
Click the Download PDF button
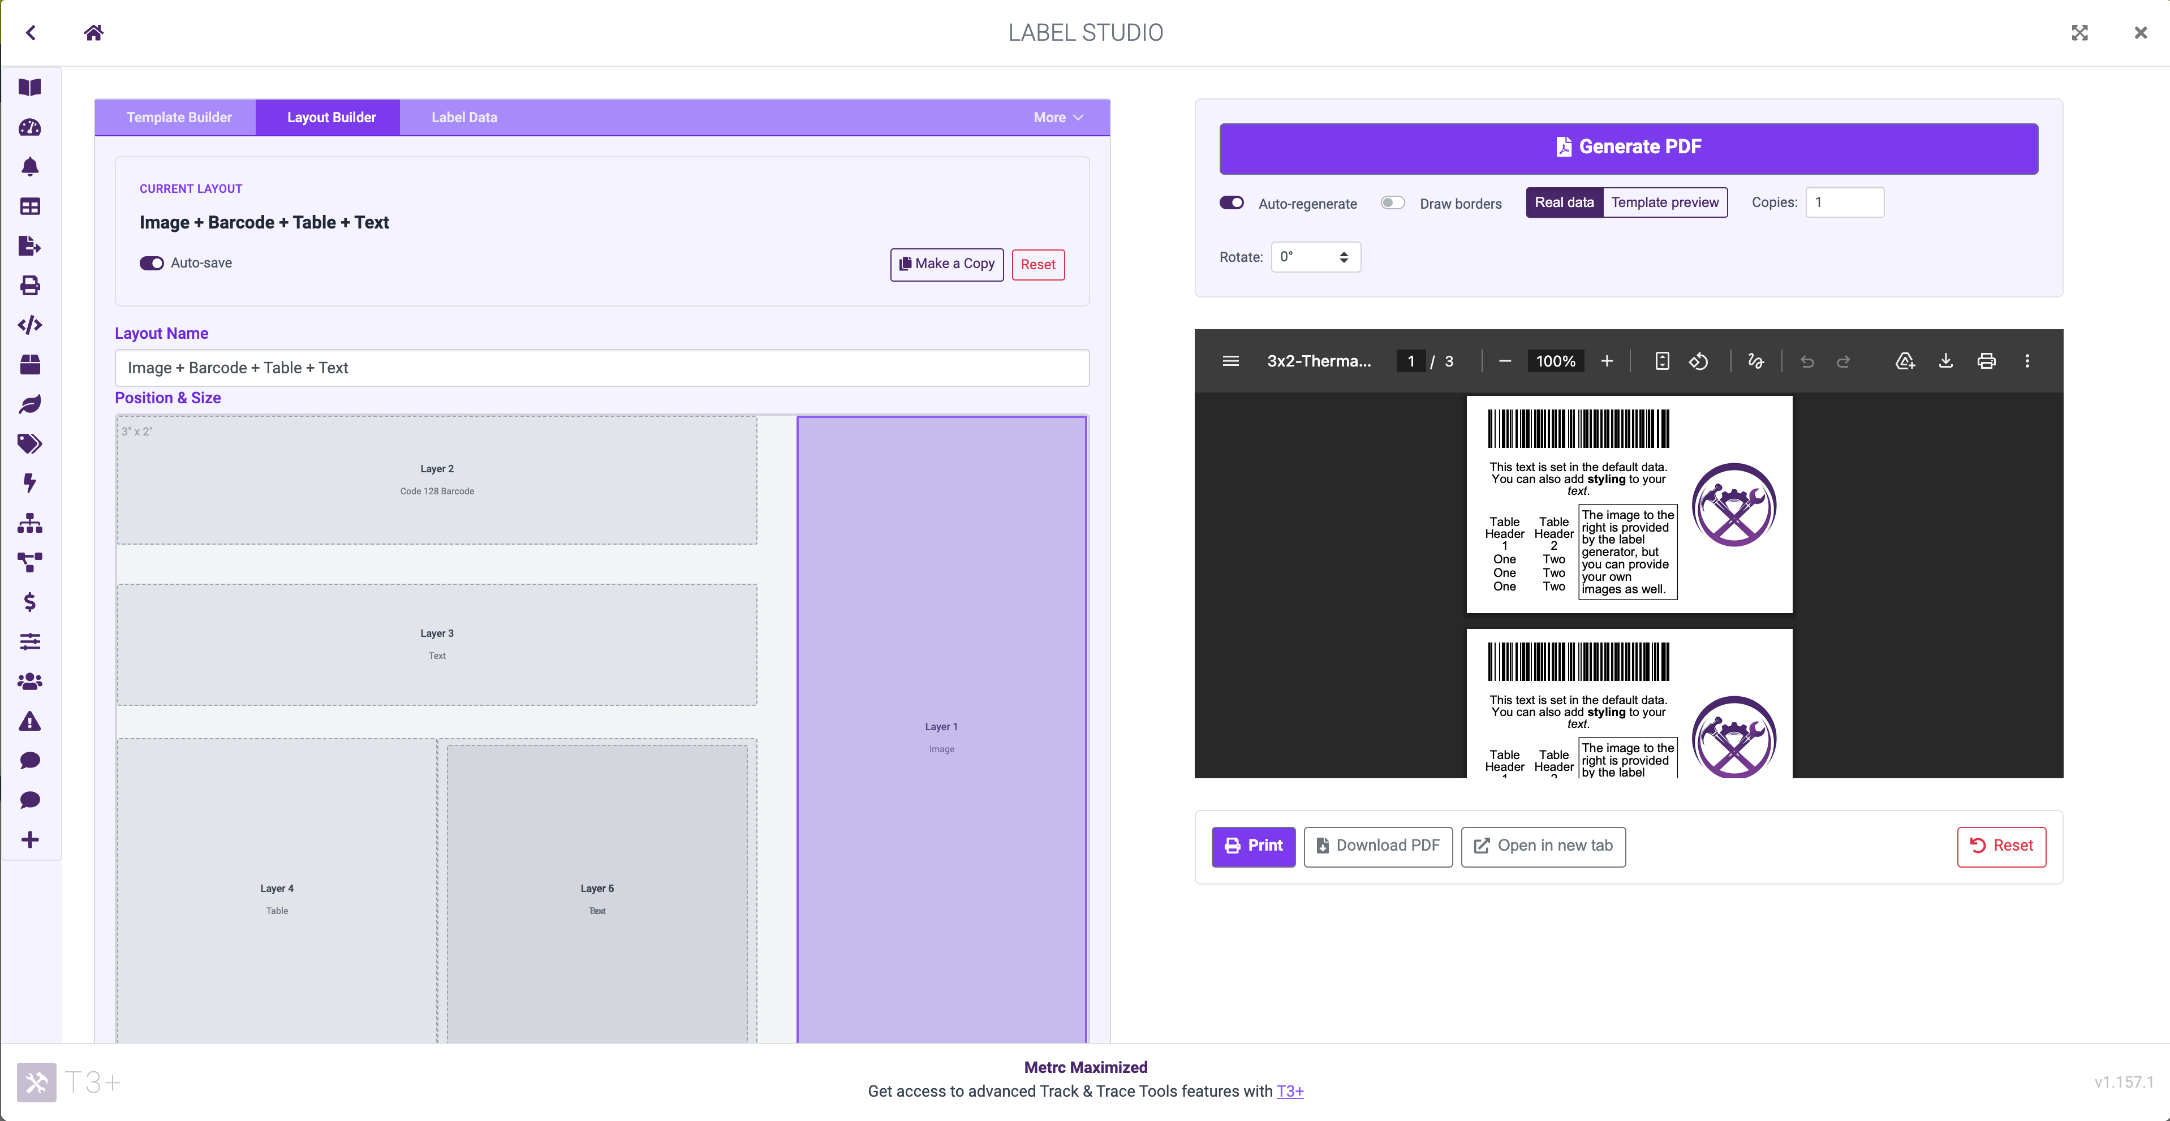click(1378, 847)
